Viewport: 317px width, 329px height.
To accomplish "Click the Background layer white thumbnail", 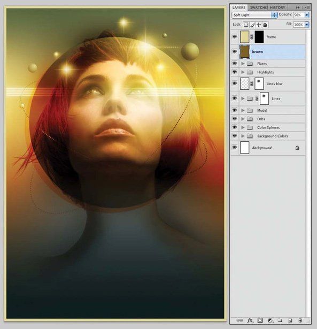I will click(244, 148).
